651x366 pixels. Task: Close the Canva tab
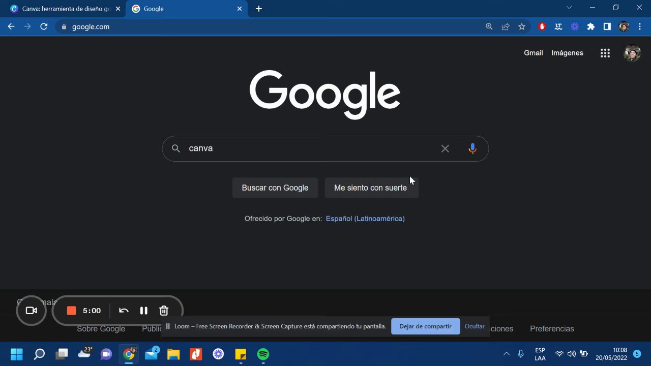click(x=117, y=9)
